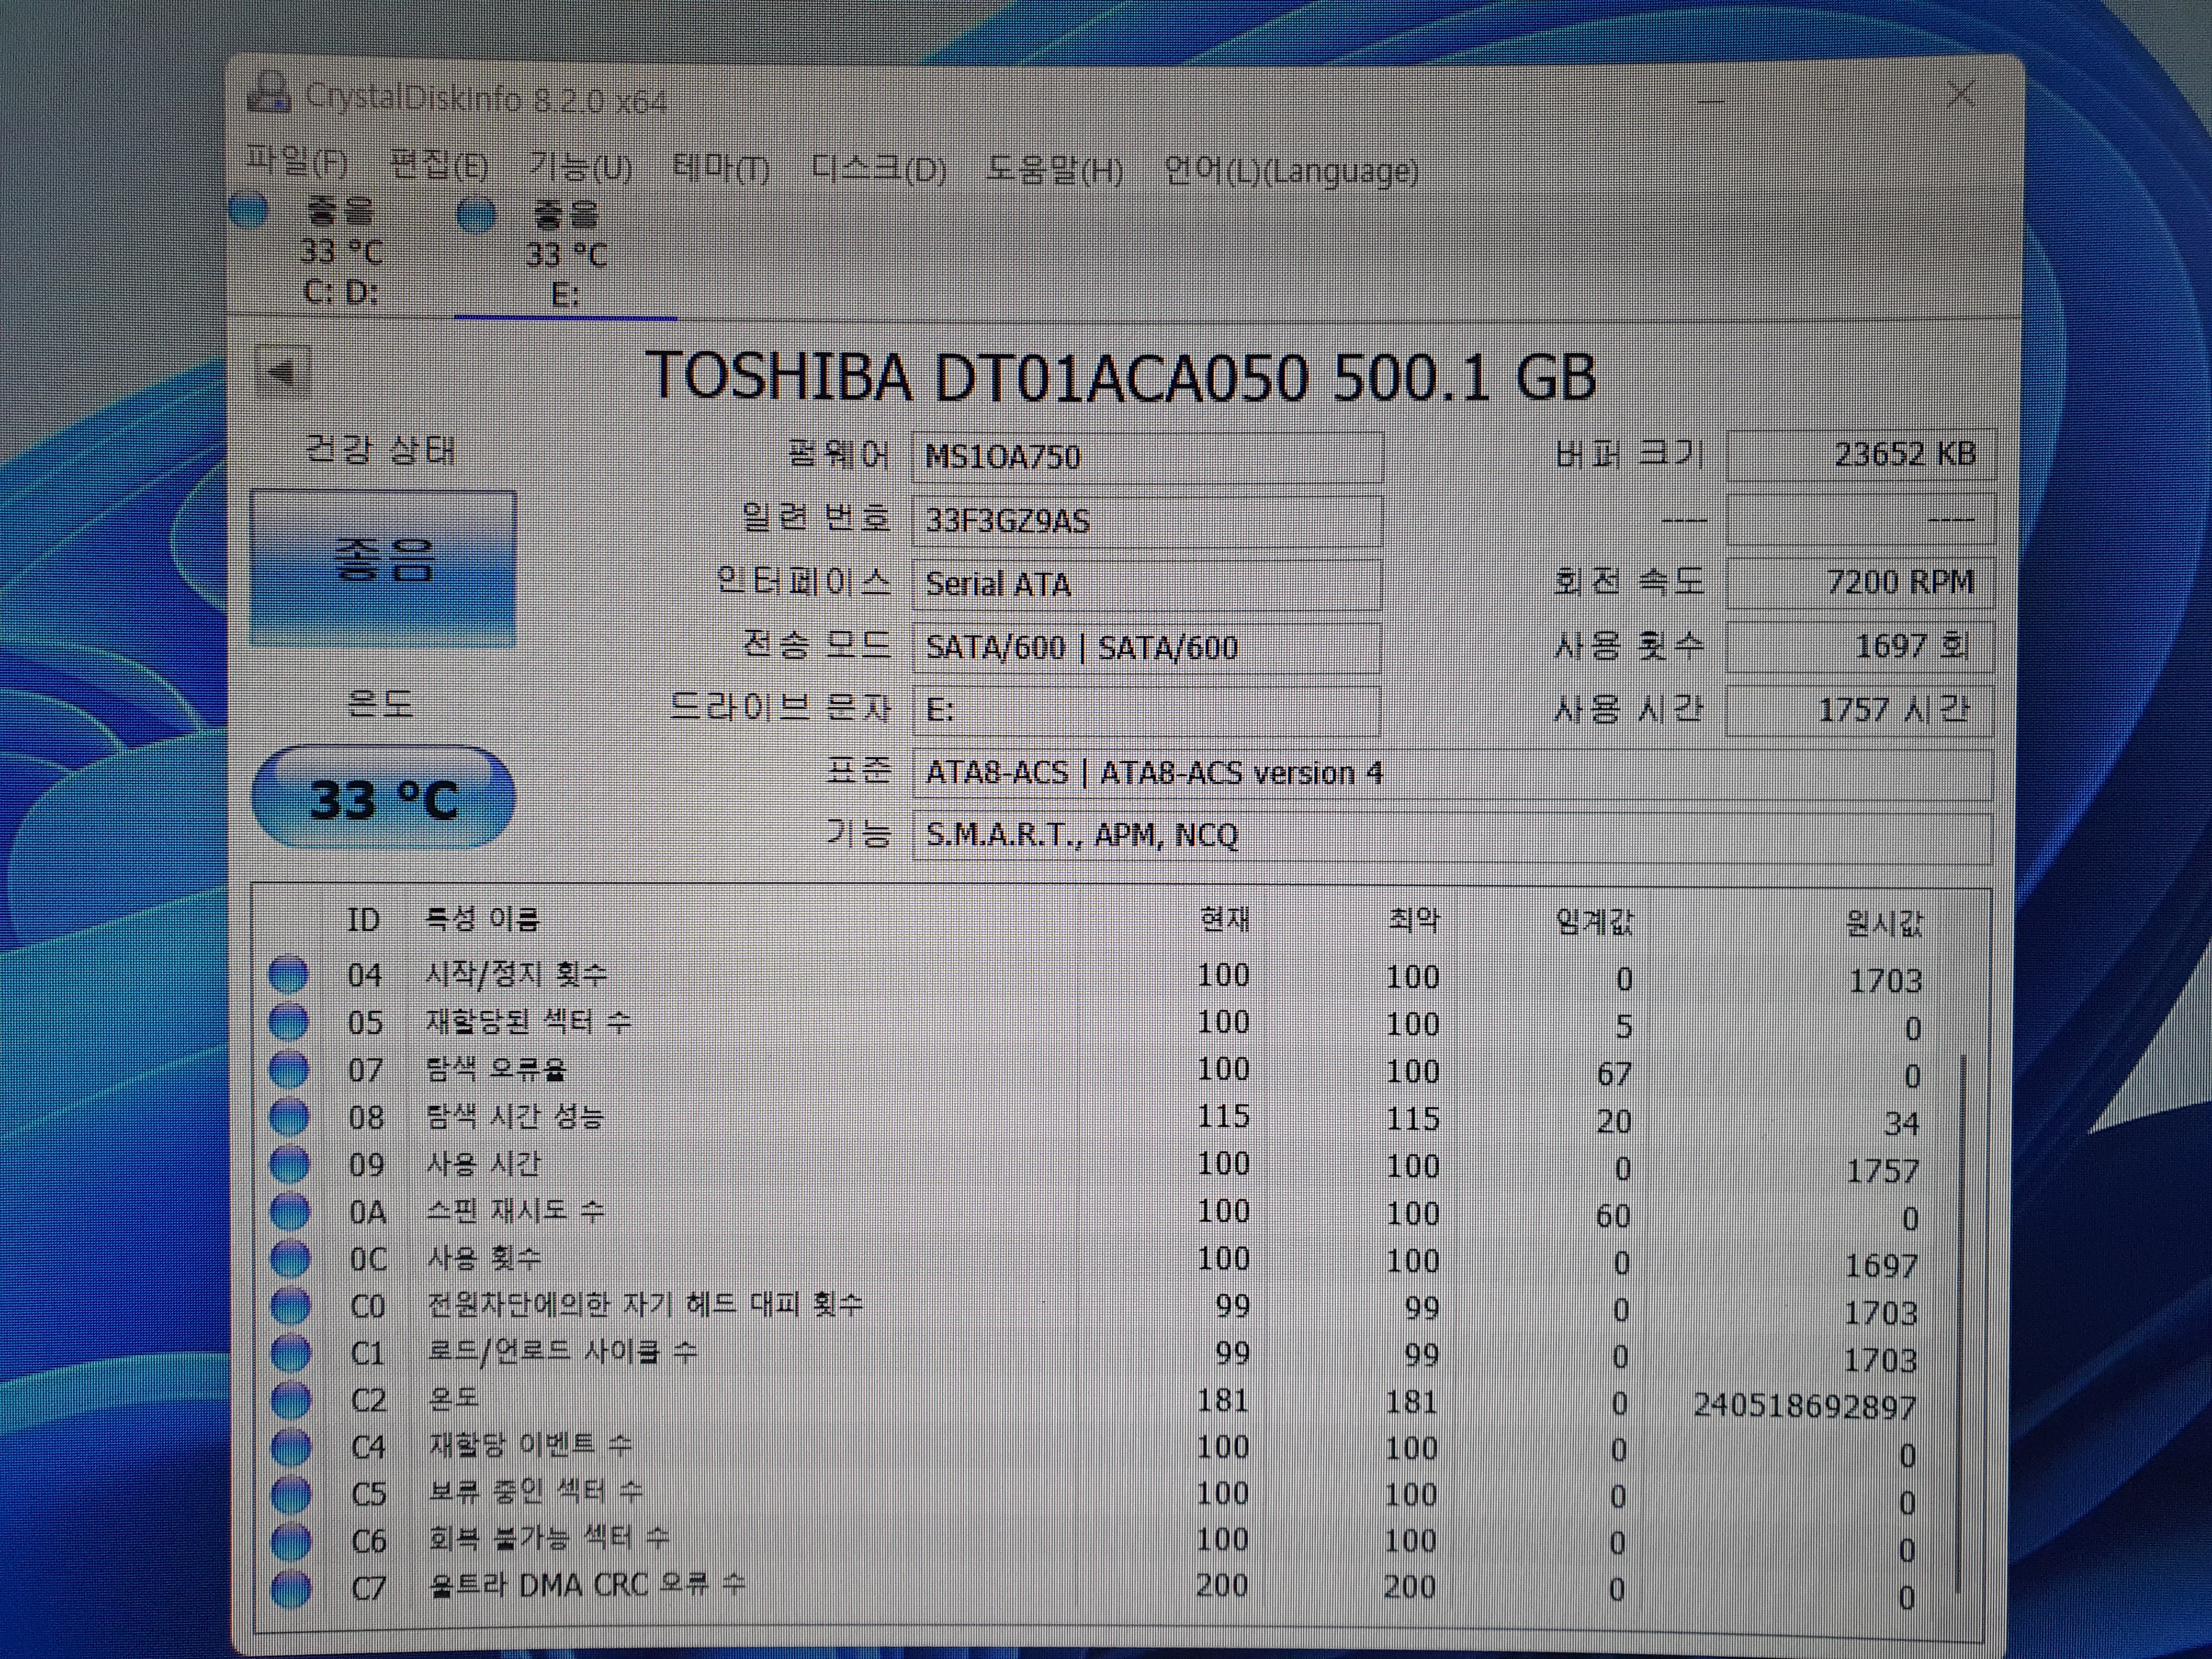
Task: Click the ID column header
Action: [363, 919]
